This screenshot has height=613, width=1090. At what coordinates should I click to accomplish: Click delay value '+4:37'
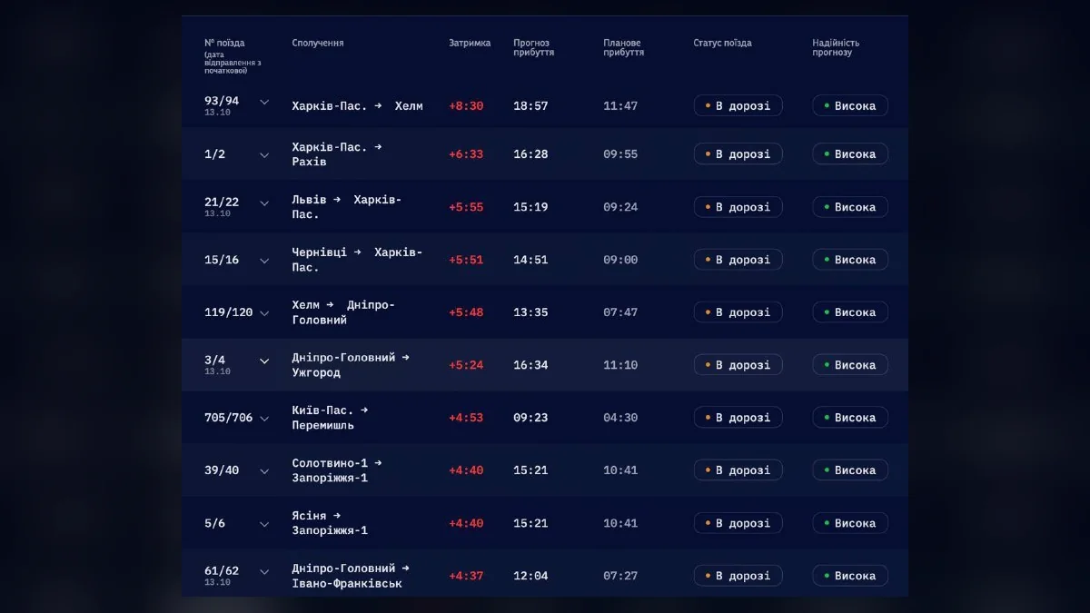point(466,576)
